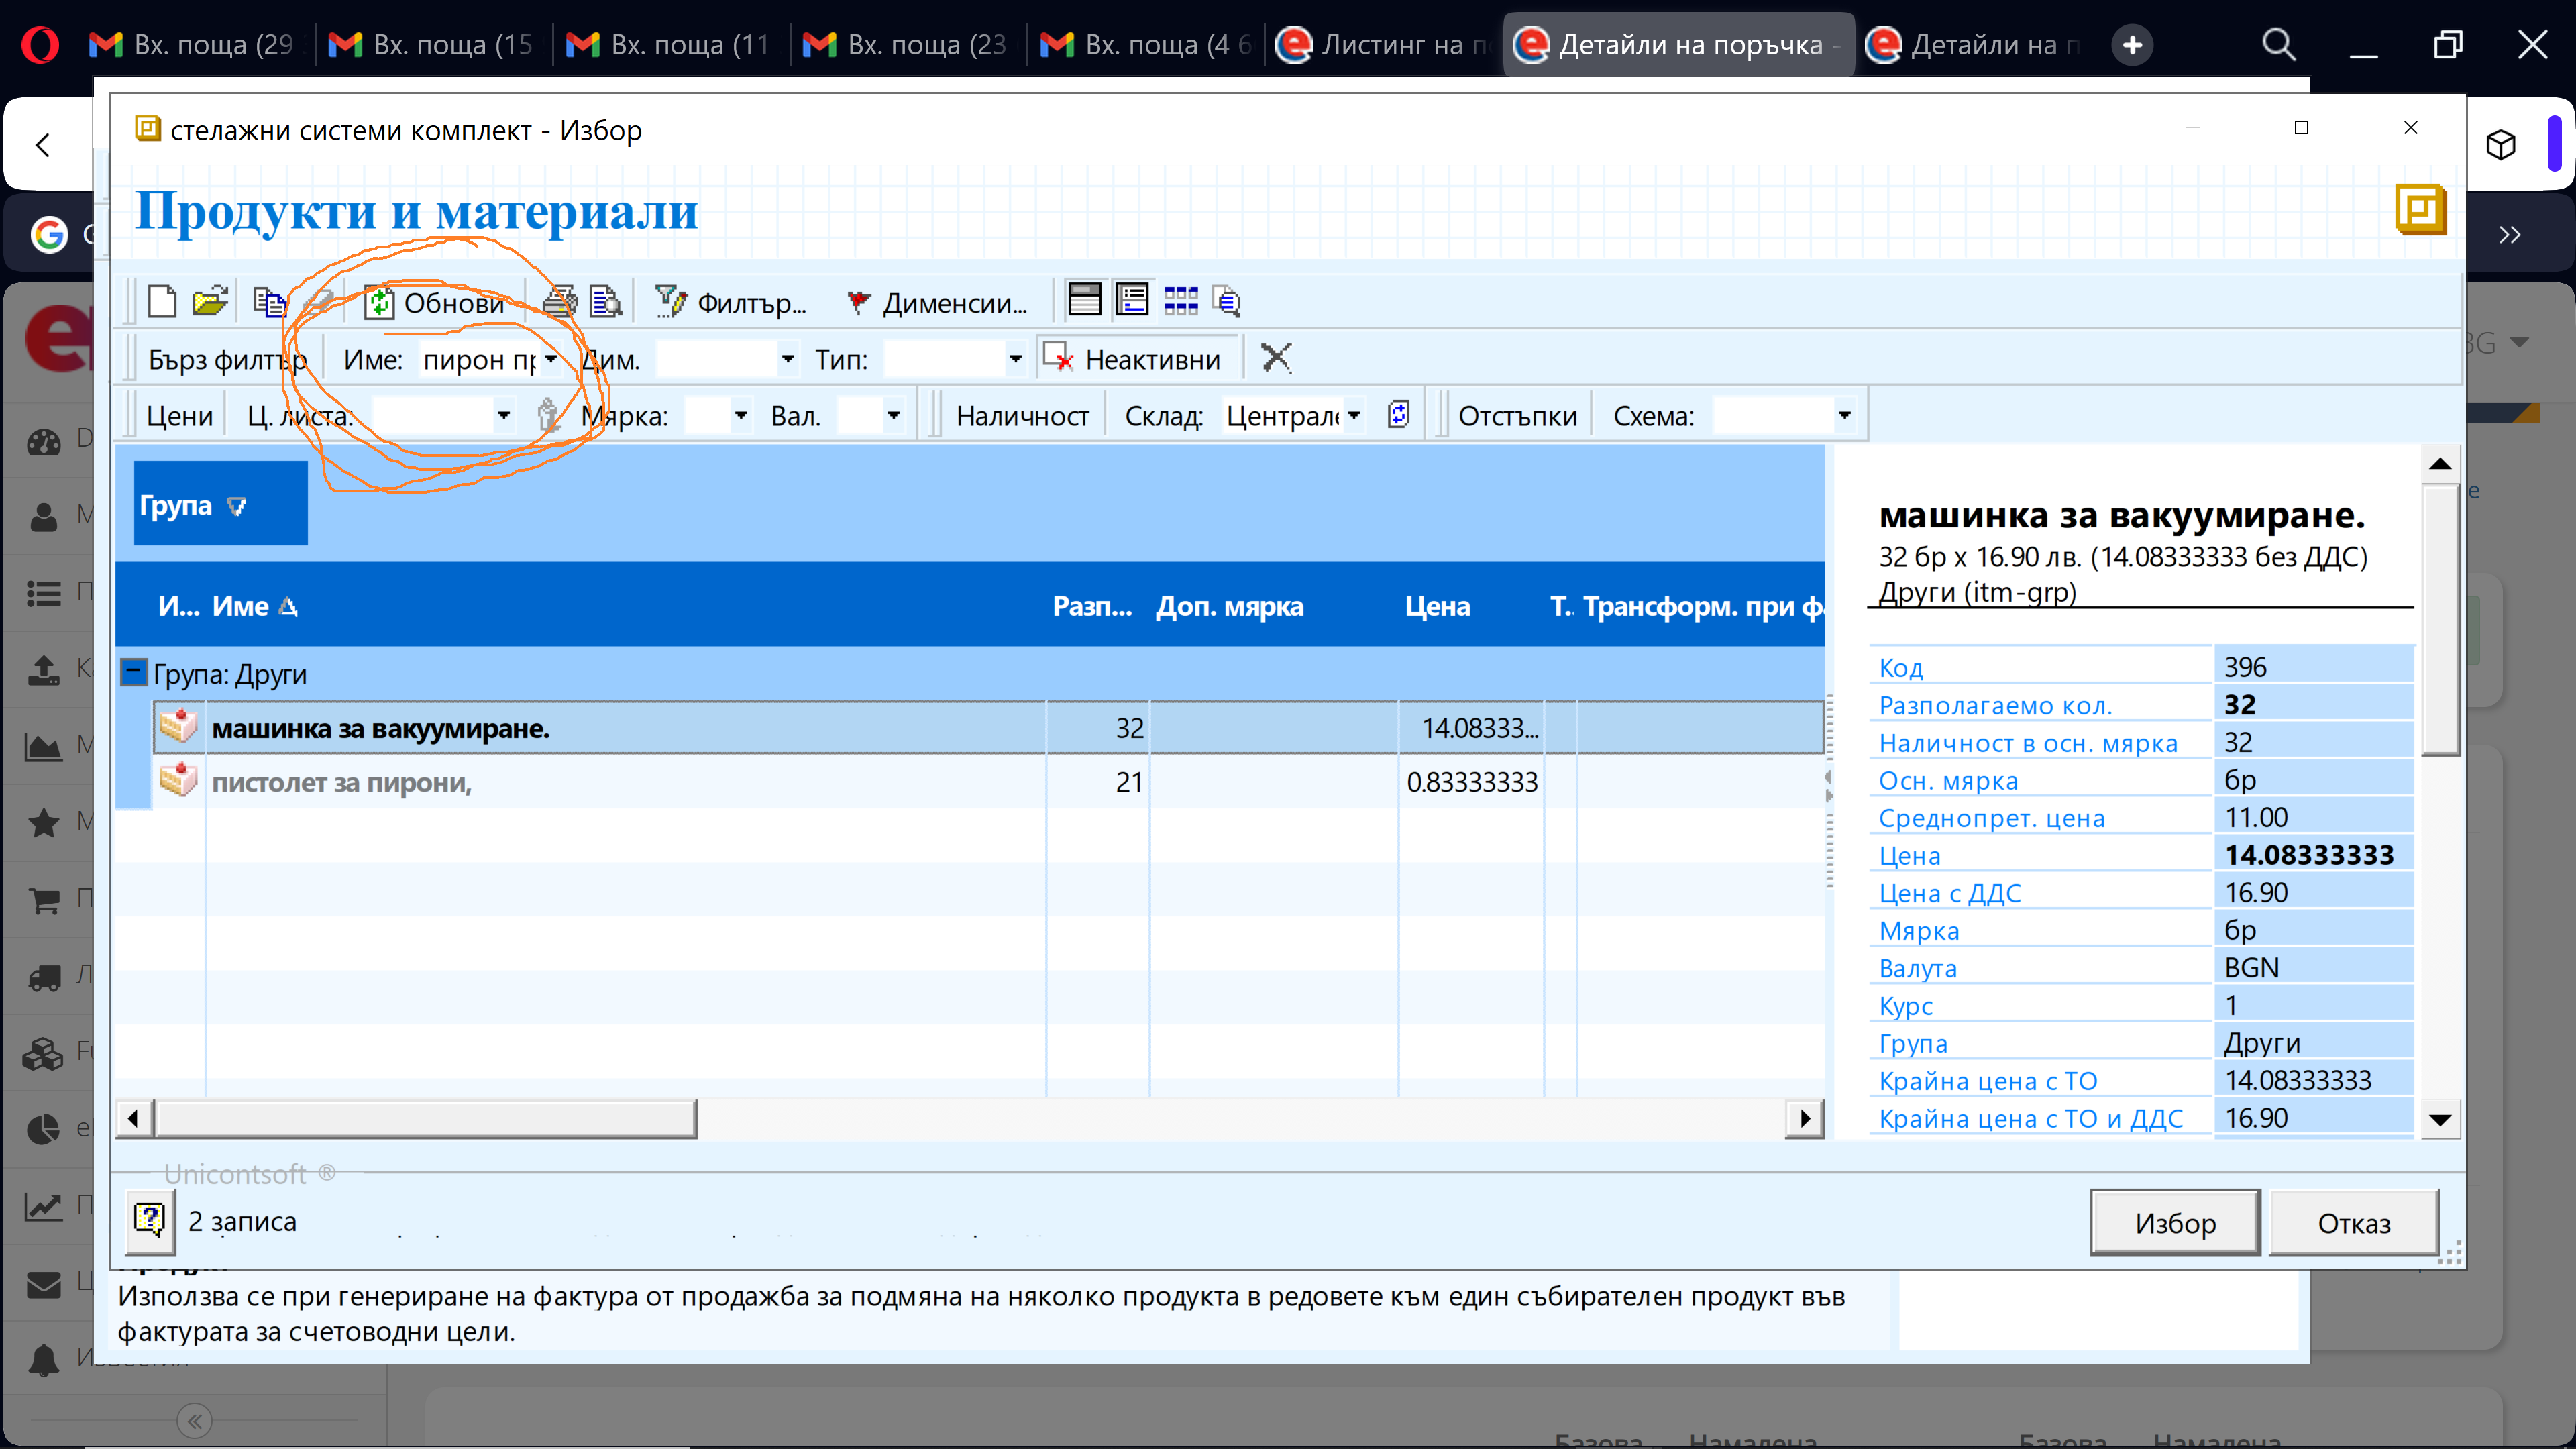This screenshot has width=2576, height=1449.
Task: Click the Група grouping header chip
Action: [220, 503]
